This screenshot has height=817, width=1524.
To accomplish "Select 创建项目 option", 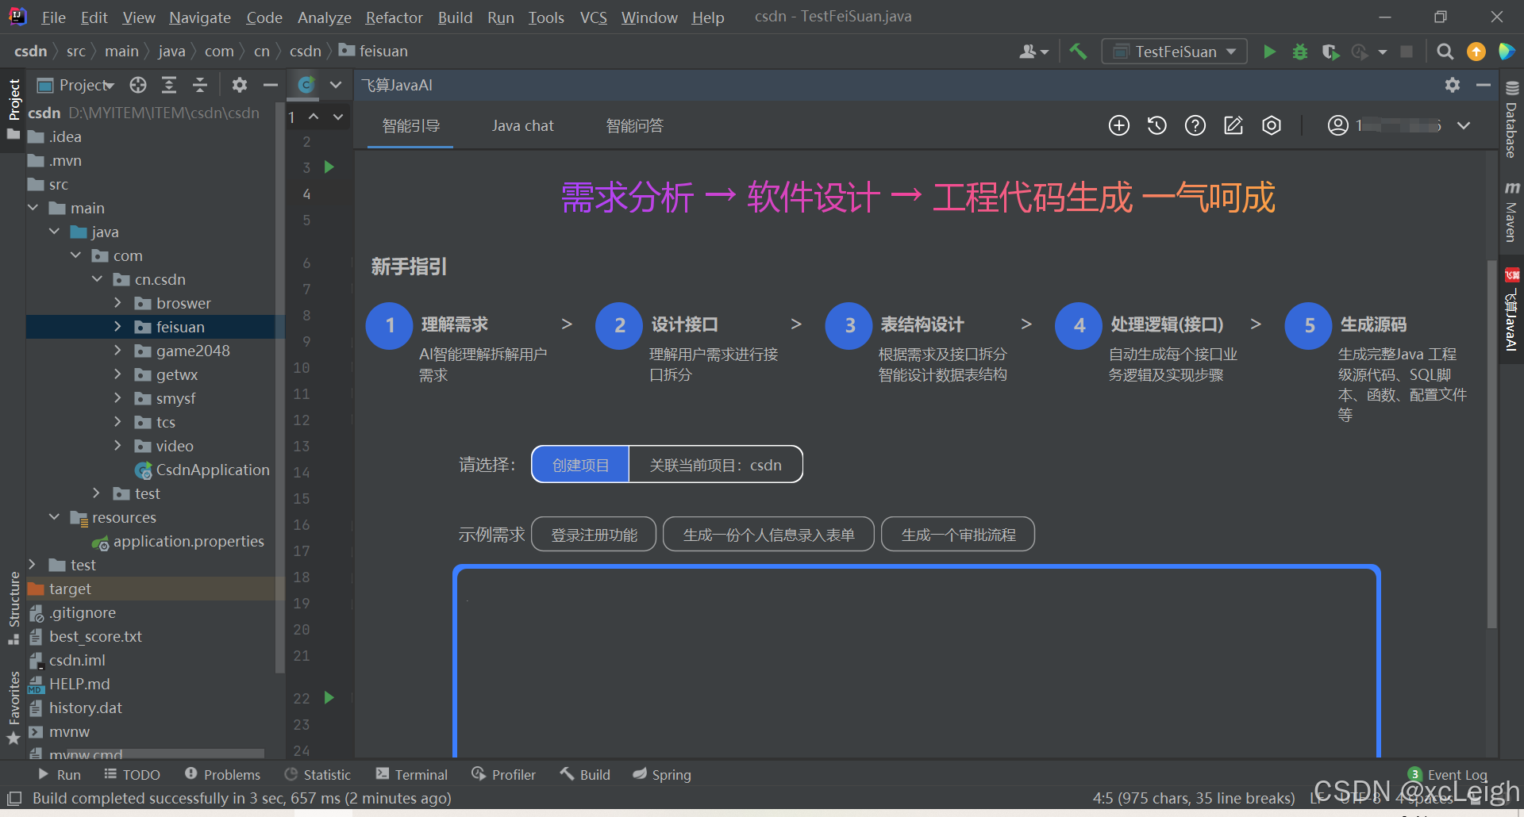I will pos(579,464).
